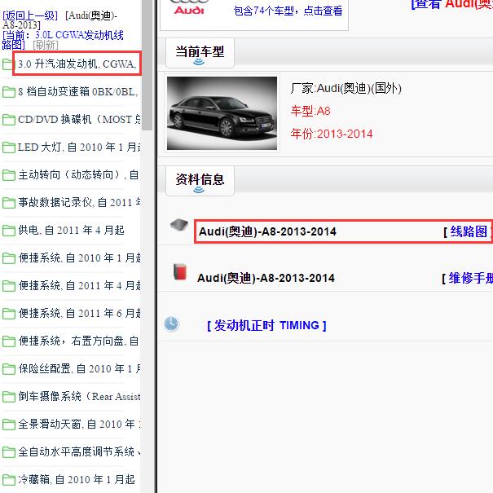Viewport: 493px width, 493px height.
Task: Select the 当前车型 tab
Action: (x=200, y=53)
